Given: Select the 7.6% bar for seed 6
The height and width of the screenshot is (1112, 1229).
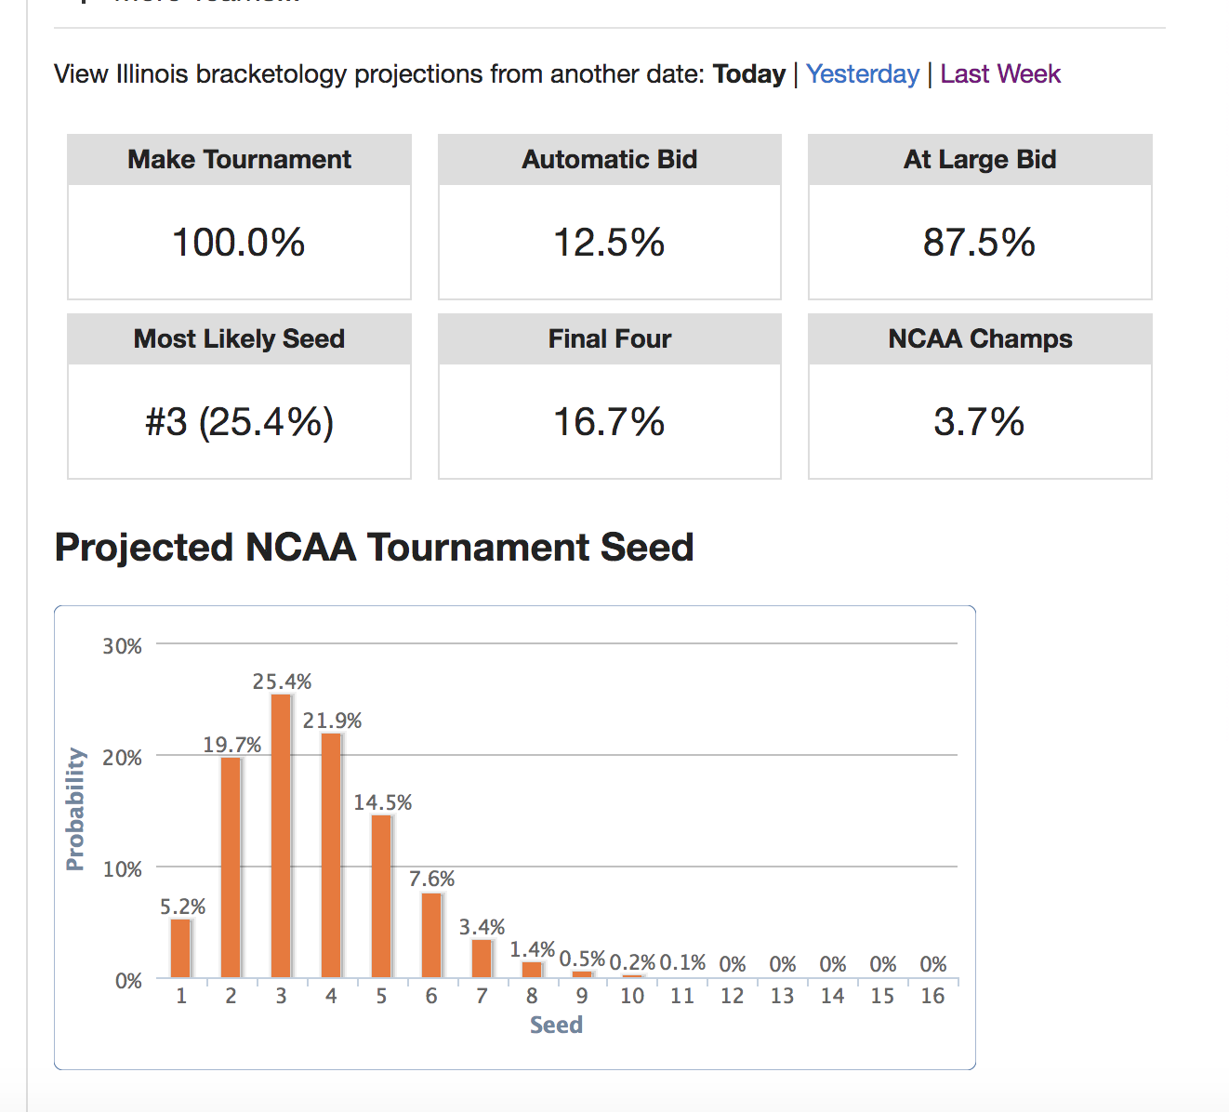Looking at the screenshot, I should pos(431,934).
